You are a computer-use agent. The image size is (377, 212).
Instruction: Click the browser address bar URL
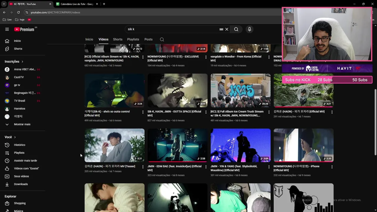55,12
